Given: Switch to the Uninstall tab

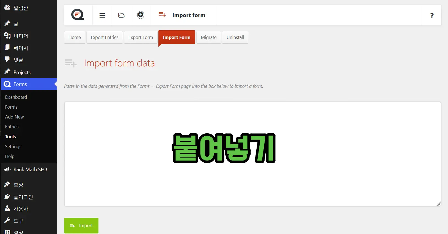Looking at the screenshot, I should [x=235, y=37].
